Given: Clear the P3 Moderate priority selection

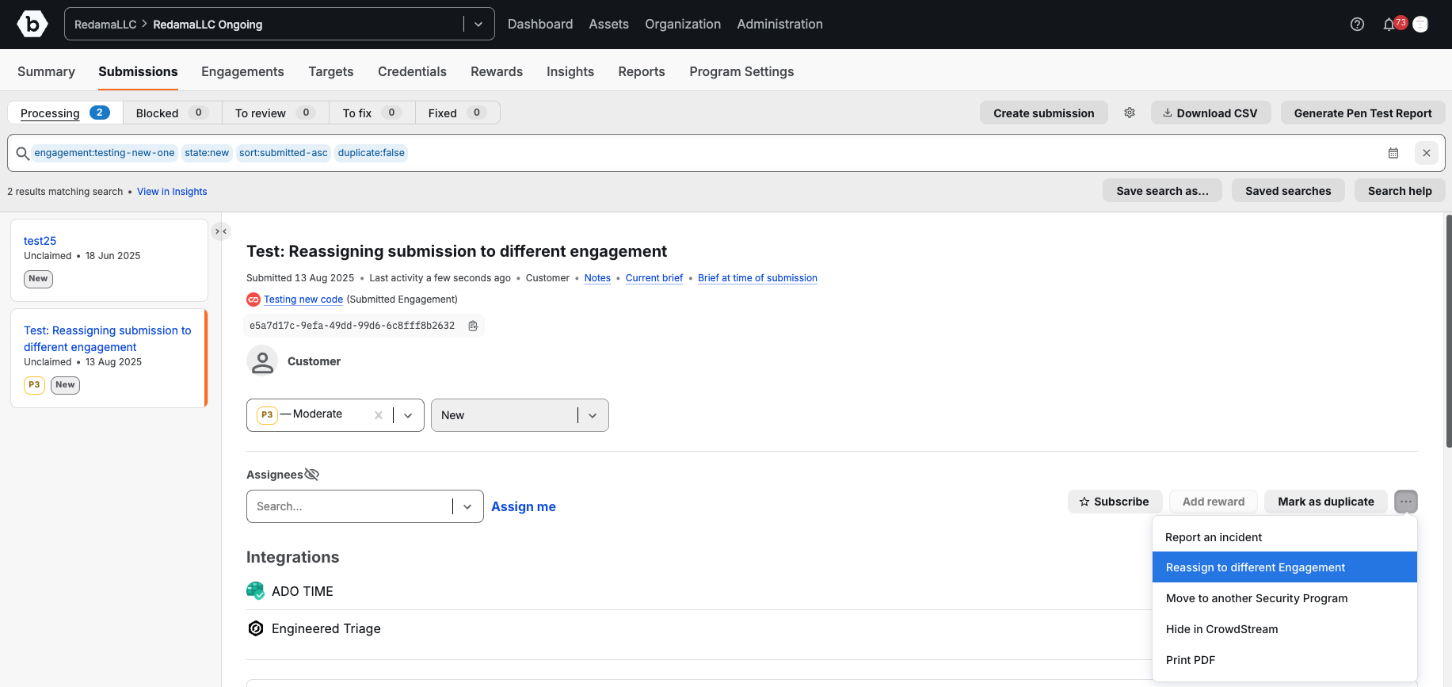Looking at the screenshot, I should pyautogui.click(x=379, y=415).
